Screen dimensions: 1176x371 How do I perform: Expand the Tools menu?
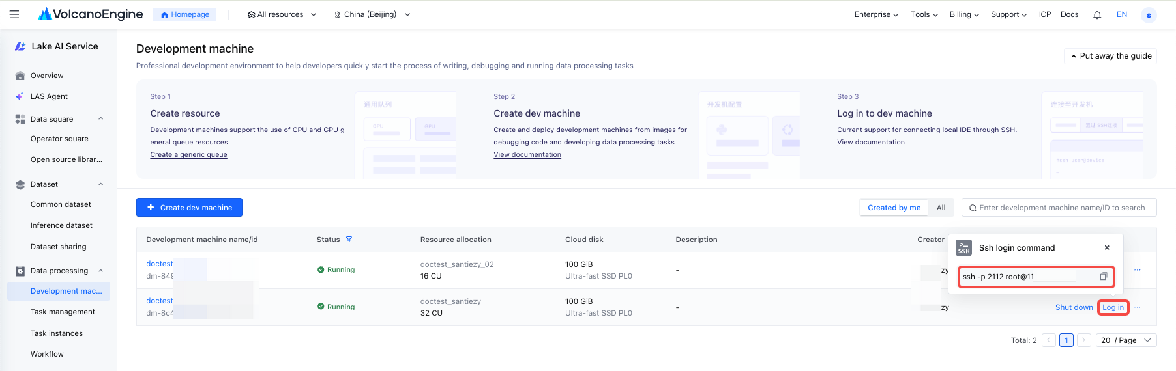tap(924, 14)
